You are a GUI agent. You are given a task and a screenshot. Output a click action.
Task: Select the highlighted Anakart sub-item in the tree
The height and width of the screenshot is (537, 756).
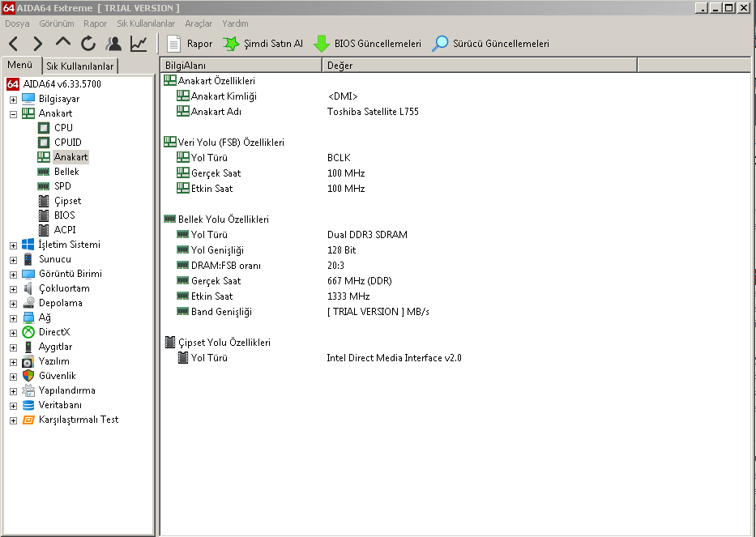point(70,157)
